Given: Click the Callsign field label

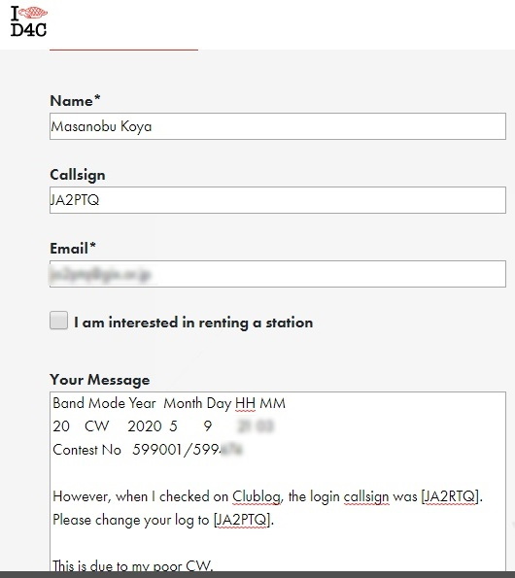Looking at the screenshot, I should pos(78,175).
